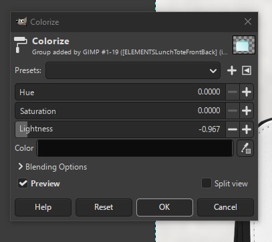Viewport: 272px width, 242px height.
Task: Pick color from image with eyedropper
Action: [x=245, y=148]
